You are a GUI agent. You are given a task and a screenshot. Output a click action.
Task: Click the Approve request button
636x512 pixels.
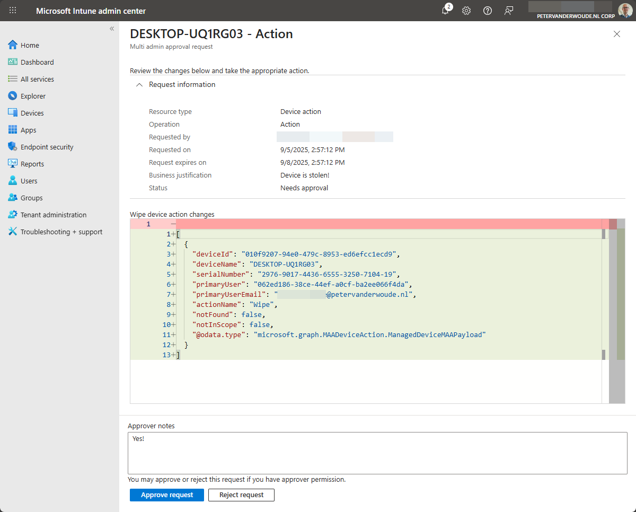pyautogui.click(x=167, y=495)
